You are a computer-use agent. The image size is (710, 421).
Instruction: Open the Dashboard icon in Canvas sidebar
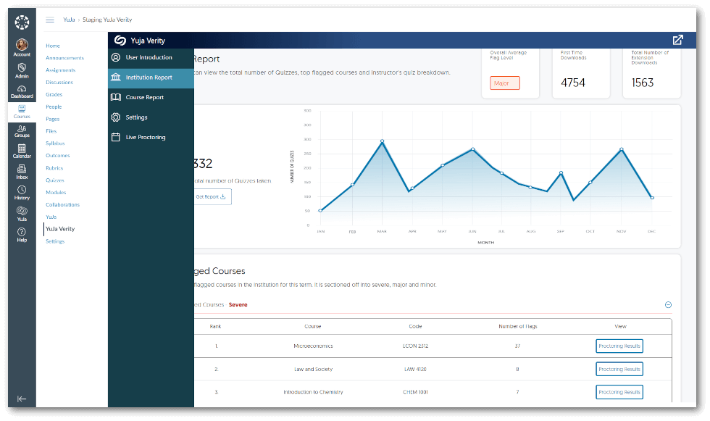tap(22, 90)
